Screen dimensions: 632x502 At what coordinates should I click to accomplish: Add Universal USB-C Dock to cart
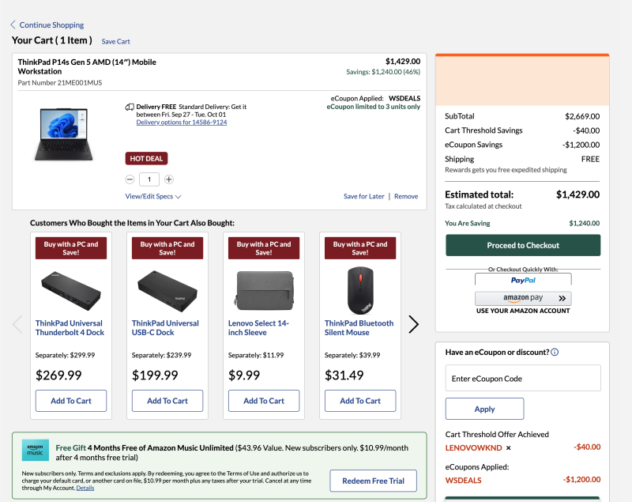(x=167, y=401)
